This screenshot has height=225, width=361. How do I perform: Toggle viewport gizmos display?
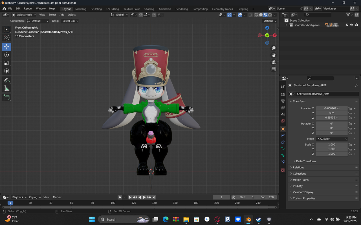(x=230, y=15)
